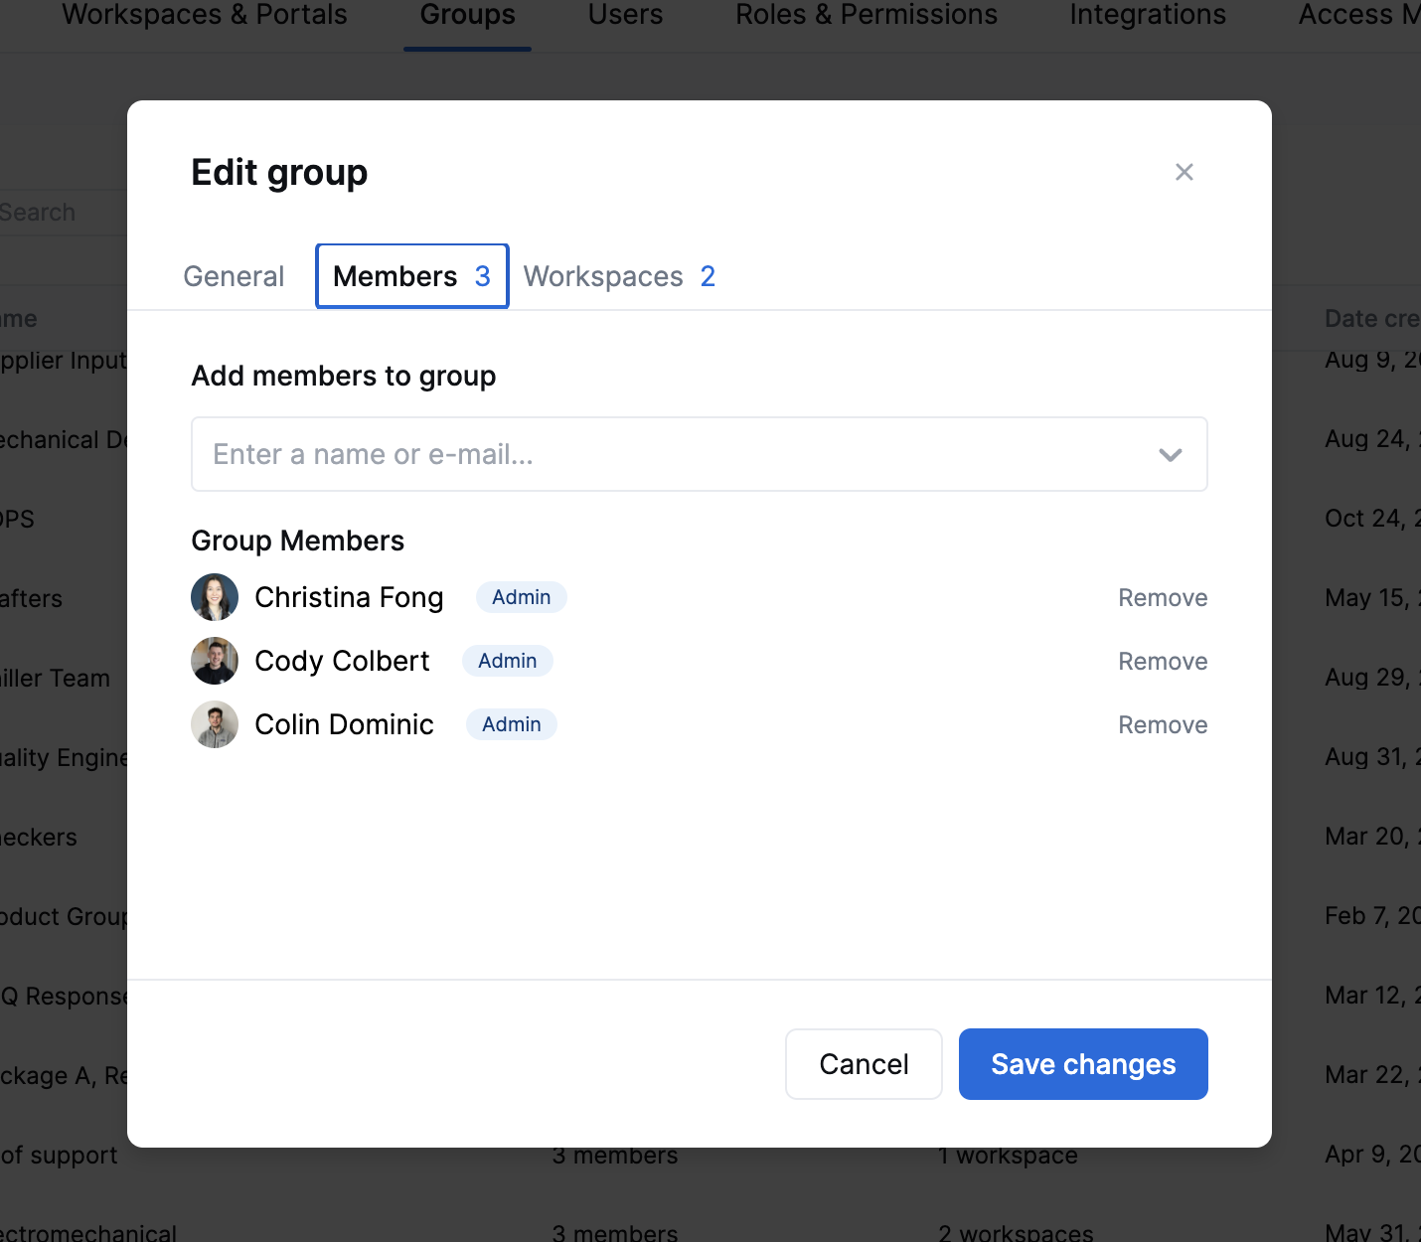Click Christina Fong's avatar photo
The width and height of the screenshot is (1421, 1242).
[x=215, y=597]
